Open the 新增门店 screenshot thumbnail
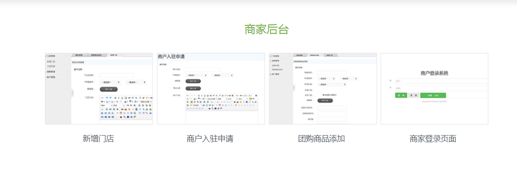Screen dimensions: 517x184 tap(99, 88)
